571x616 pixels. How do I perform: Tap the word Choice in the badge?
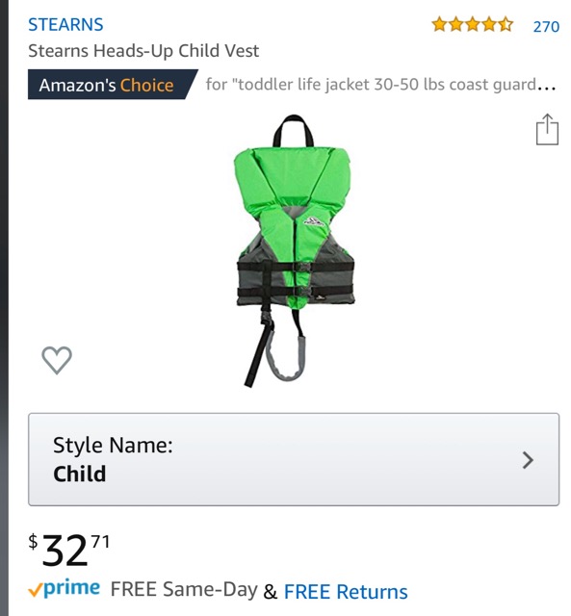tap(147, 86)
